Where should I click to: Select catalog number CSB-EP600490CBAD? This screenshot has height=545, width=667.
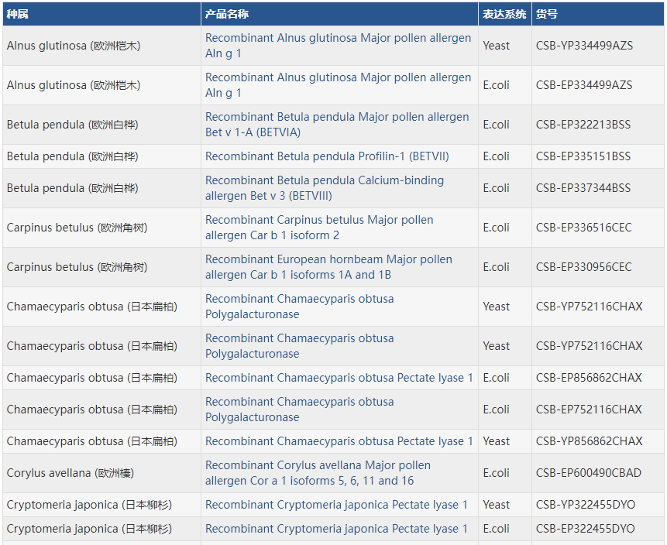[588, 473]
